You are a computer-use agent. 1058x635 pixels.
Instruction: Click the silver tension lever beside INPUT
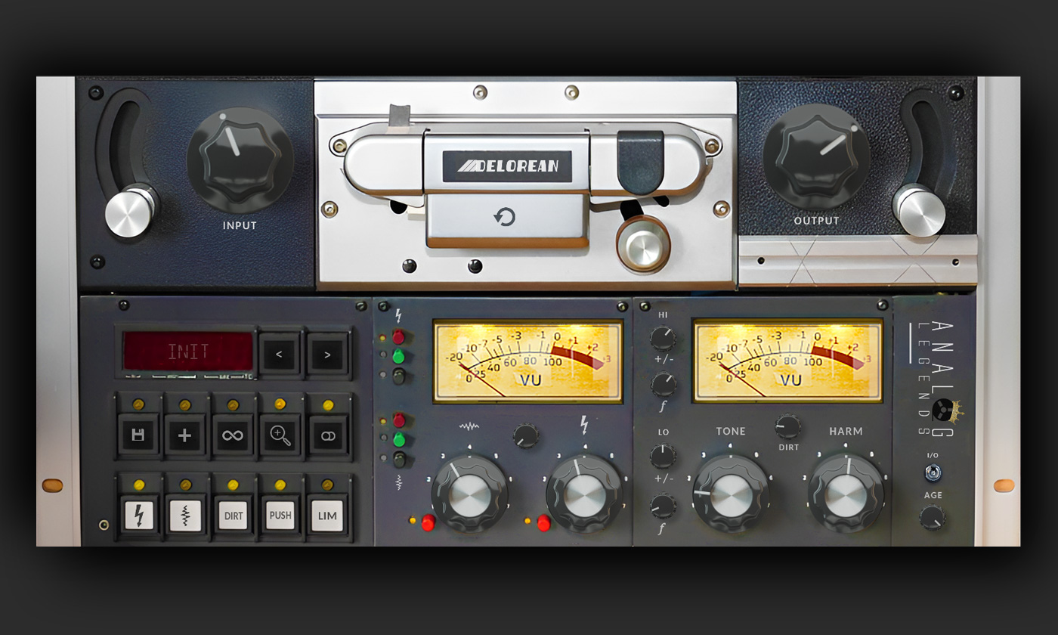coord(131,213)
